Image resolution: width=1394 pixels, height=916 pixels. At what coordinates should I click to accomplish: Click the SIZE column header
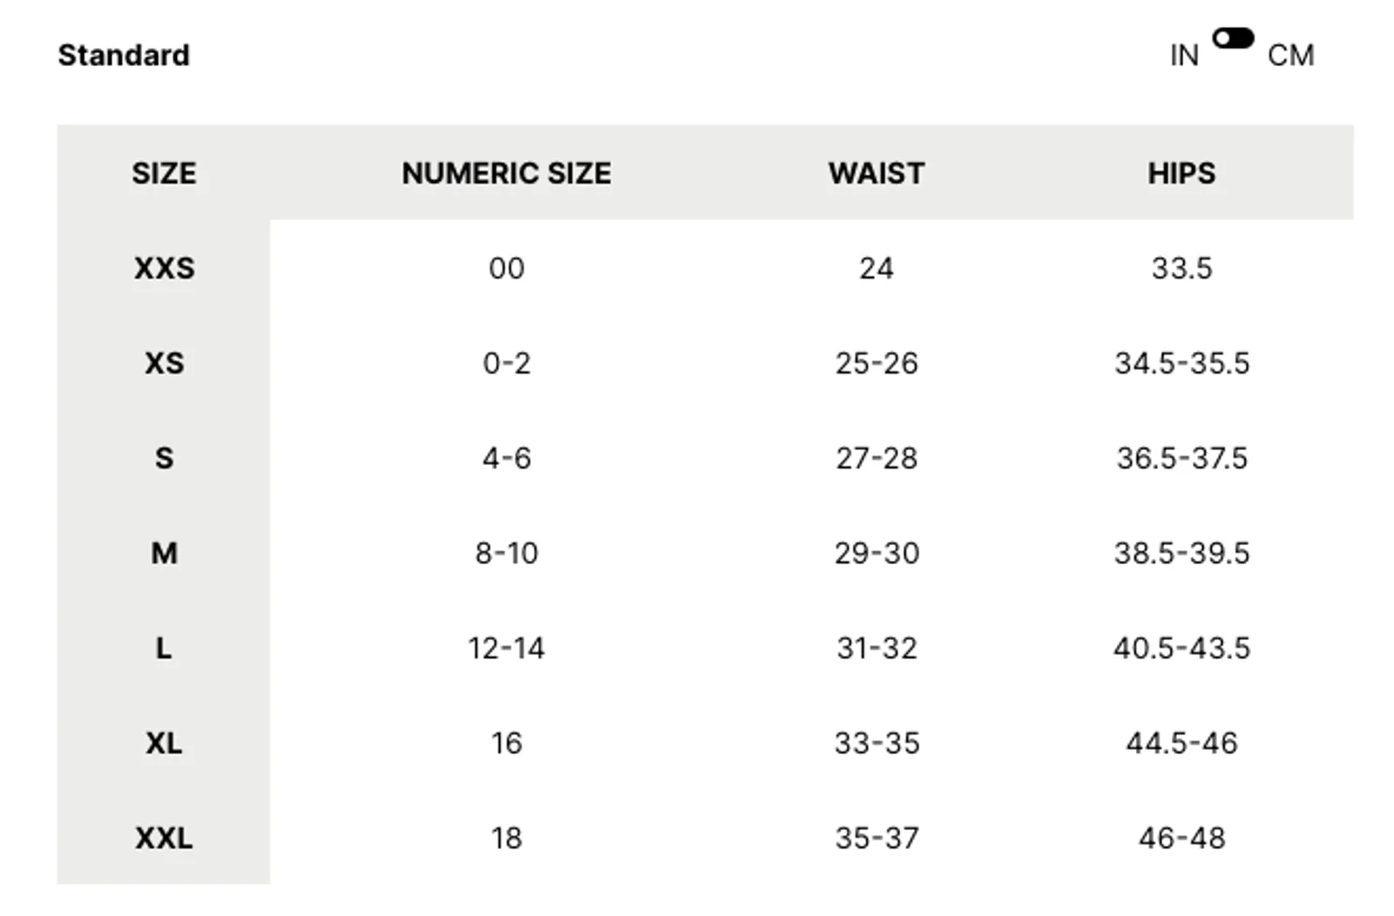tap(164, 173)
